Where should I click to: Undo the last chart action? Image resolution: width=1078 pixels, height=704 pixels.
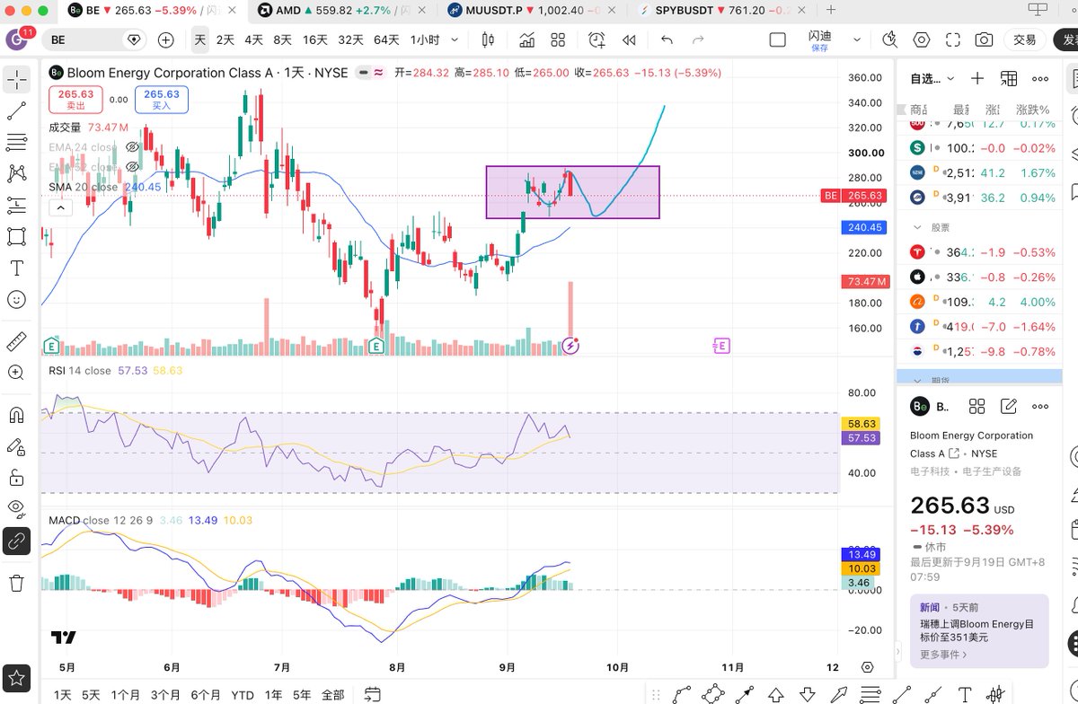click(667, 40)
